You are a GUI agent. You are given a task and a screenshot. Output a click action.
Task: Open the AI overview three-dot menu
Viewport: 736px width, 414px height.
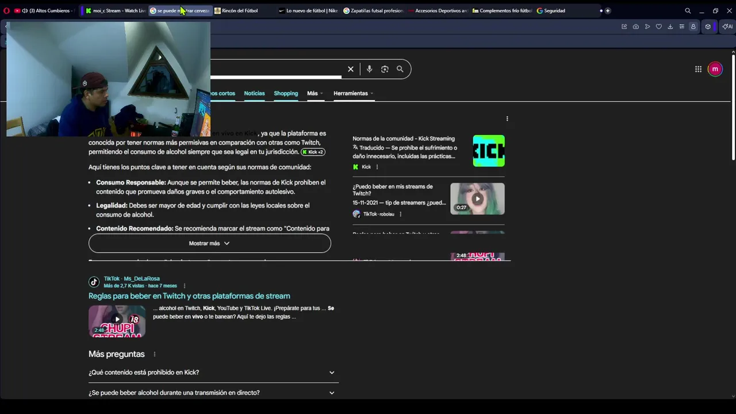click(507, 118)
